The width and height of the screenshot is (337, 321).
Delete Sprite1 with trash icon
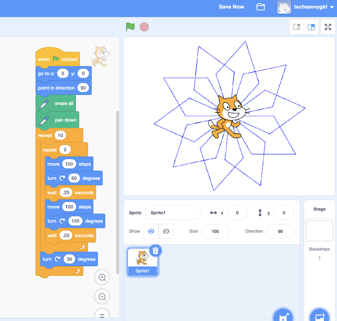tap(155, 251)
